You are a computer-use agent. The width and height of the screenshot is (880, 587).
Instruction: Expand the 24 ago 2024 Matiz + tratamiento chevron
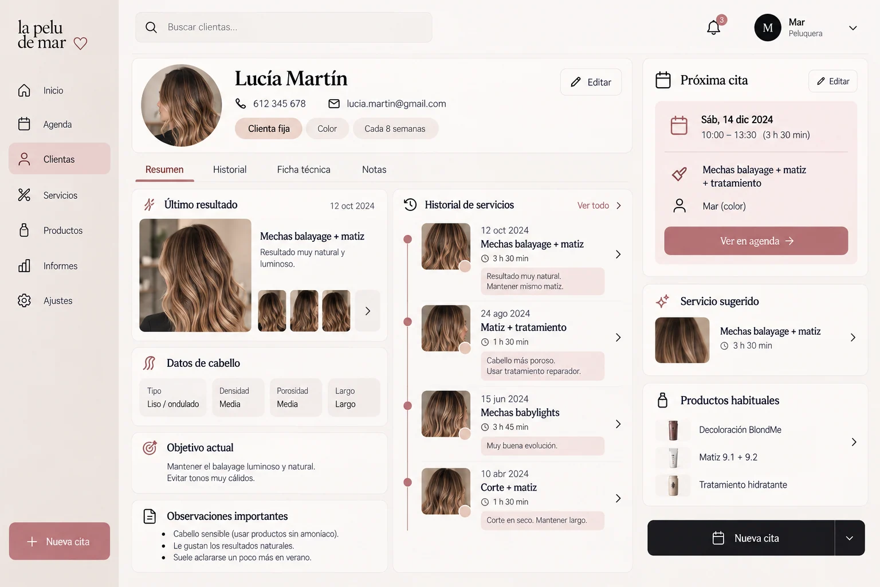coord(618,338)
